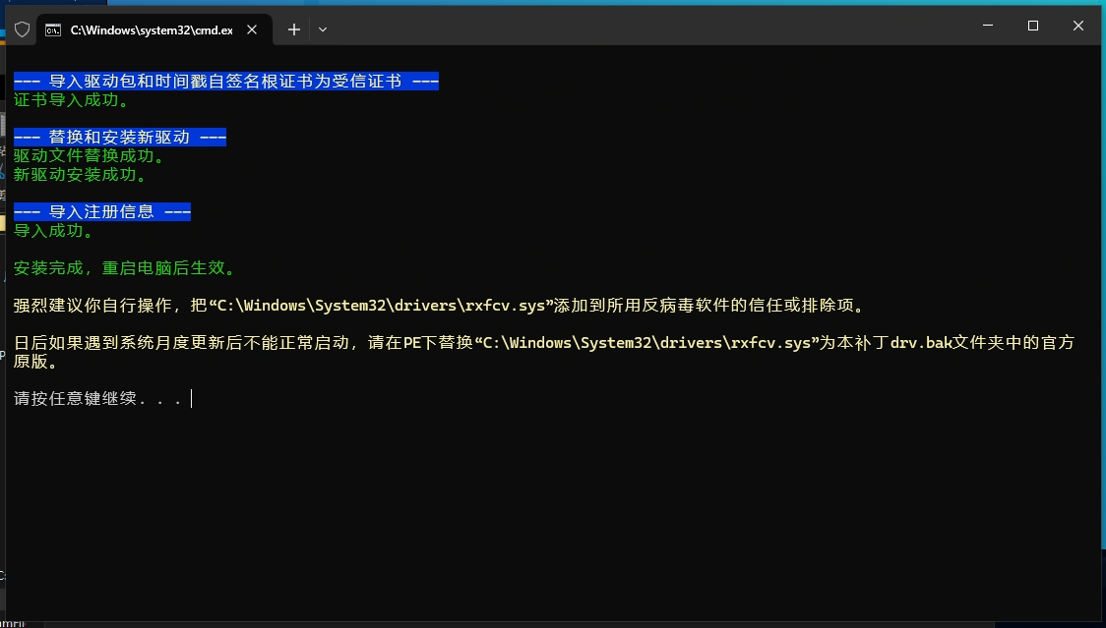Click the highlighted 导入驱动包和时间戳 header line
The image size is (1106, 628).
[225, 82]
